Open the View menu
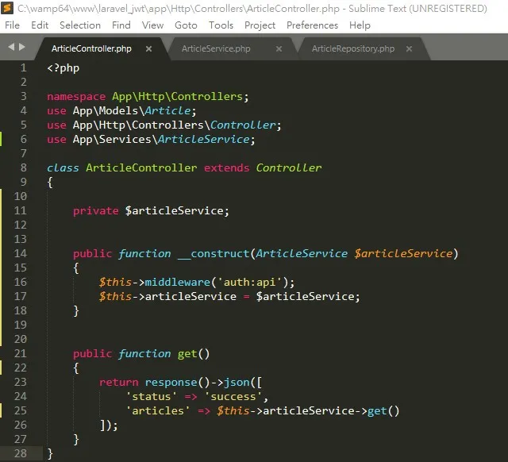Image resolution: width=508 pixels, height=462 pixels. pos(152,25)
